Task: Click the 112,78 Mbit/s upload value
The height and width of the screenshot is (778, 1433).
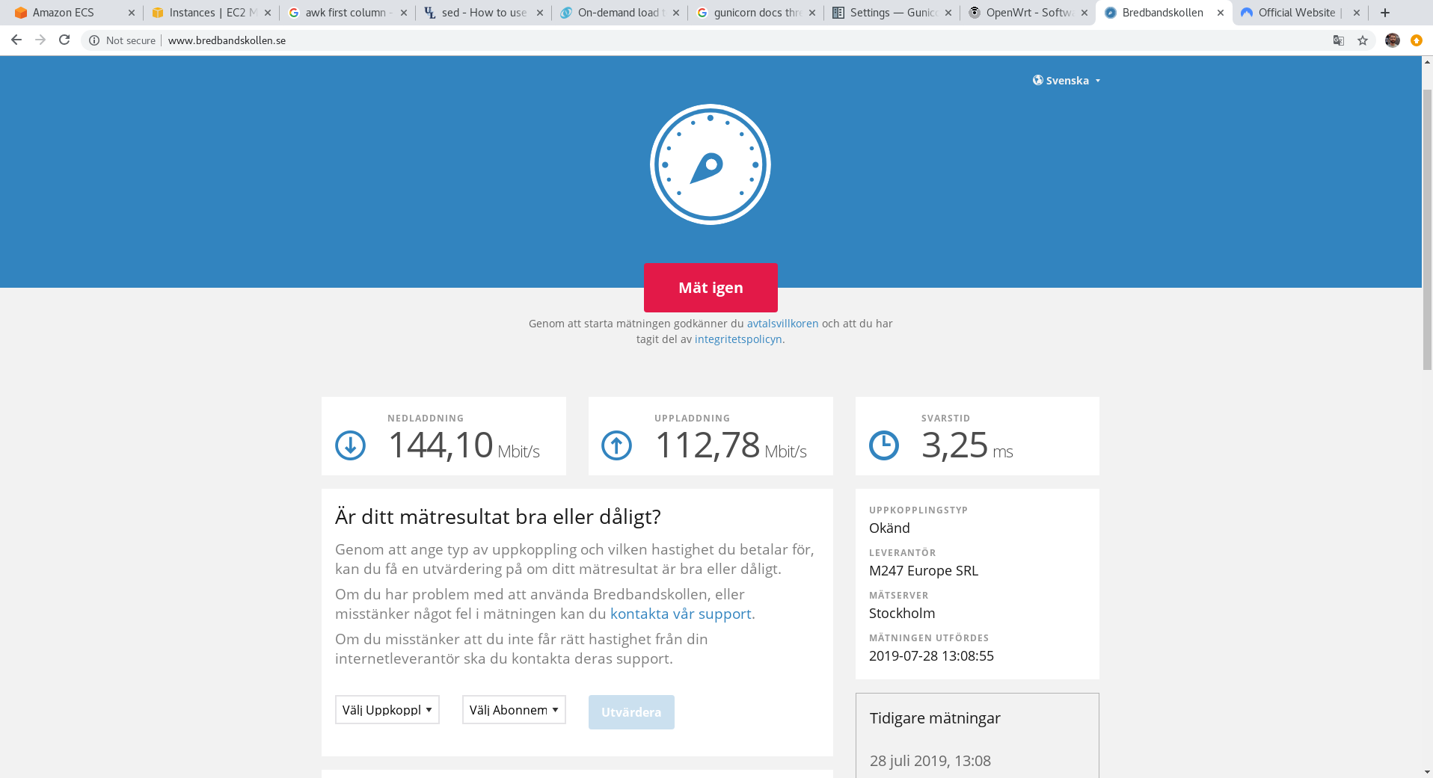Action: (x=731, y=445)
